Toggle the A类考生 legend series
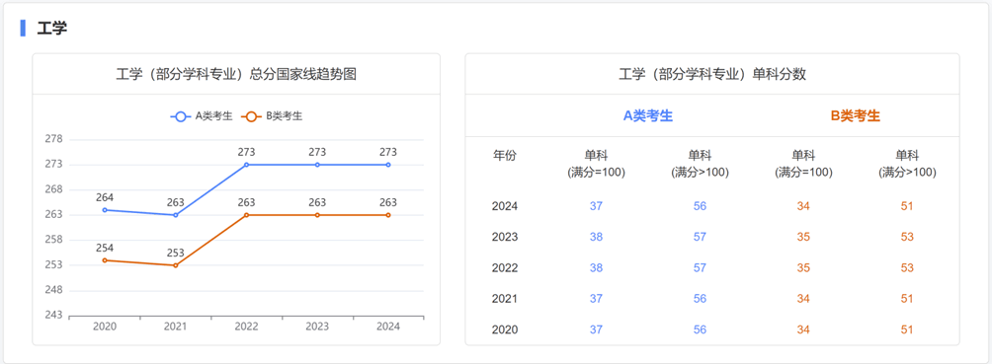 [202, 116]
